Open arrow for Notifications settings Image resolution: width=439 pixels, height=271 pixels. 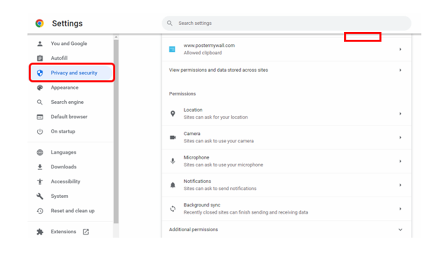point(400,185)
